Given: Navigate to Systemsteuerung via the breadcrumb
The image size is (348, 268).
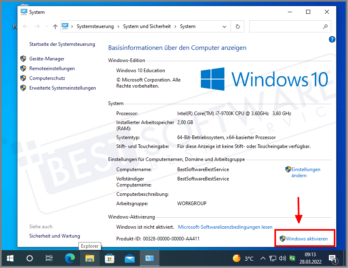Looking at the screenshot, I should click(95, 26).
